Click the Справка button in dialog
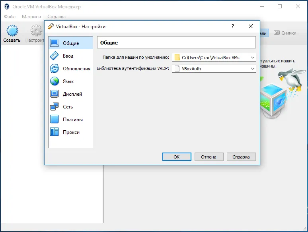Viewport: 308px width, 232px height. click(241, 157)
